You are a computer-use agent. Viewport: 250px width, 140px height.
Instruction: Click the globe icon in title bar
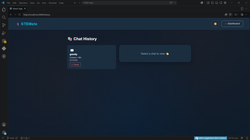pos(225,3)
